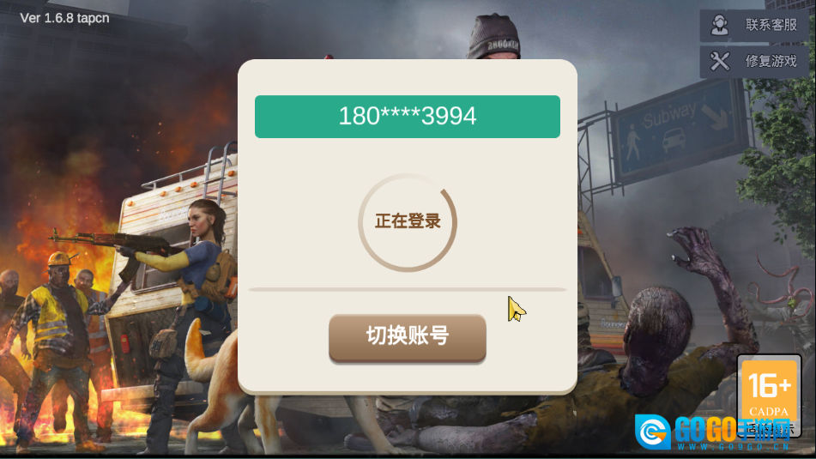Select the green 180****3994 account bar

(408, 117)
